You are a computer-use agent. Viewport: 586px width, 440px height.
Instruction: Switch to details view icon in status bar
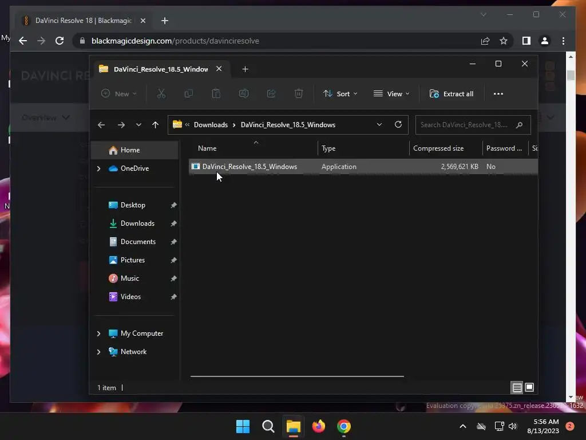pos(517,388)
